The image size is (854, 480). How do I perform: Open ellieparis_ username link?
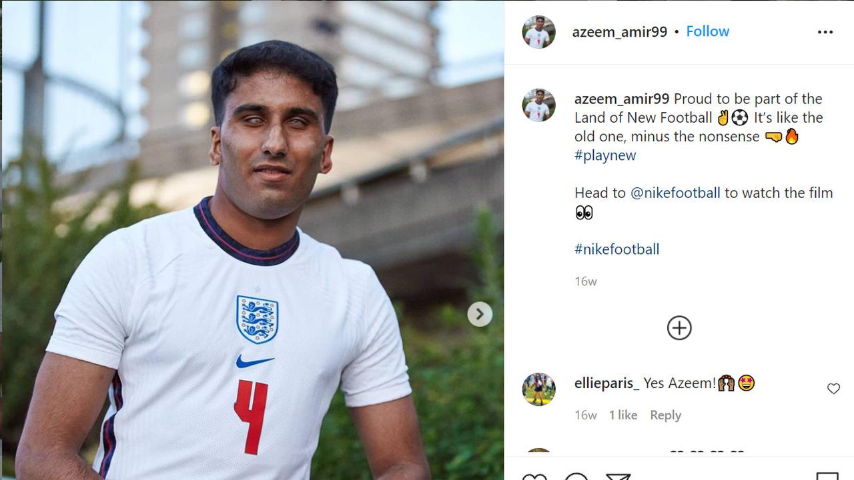(606, 383)
